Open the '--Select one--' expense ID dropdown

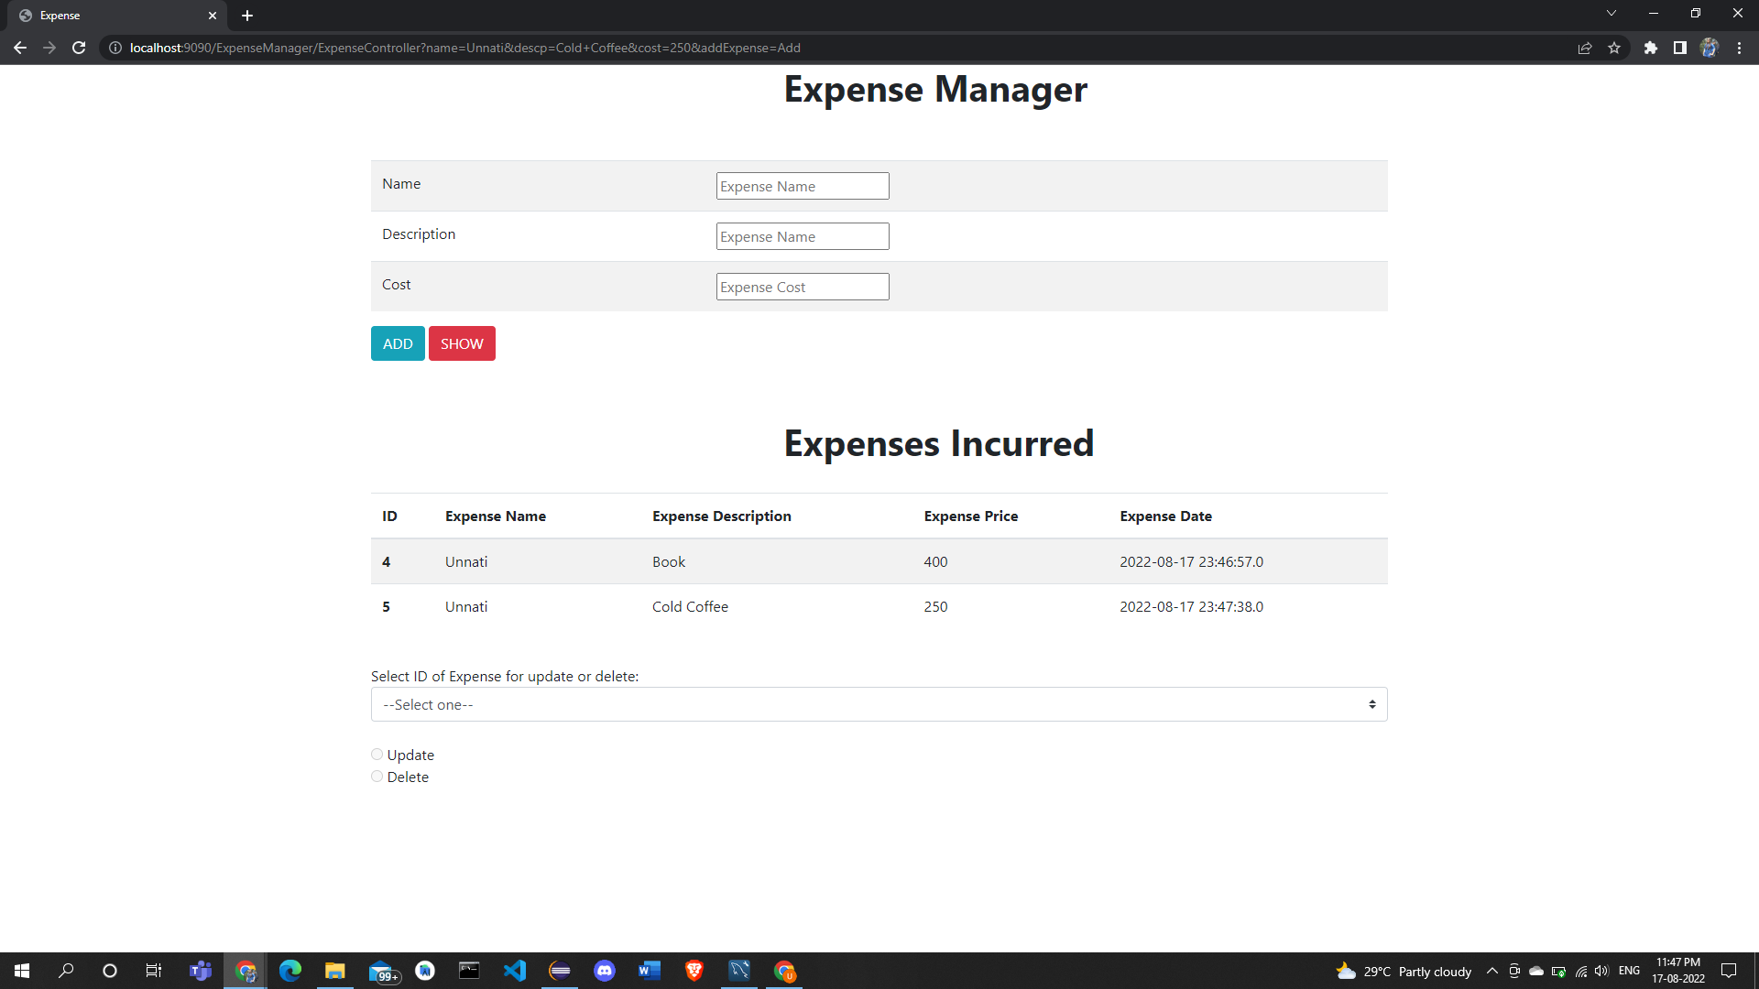tap(879, 703)
